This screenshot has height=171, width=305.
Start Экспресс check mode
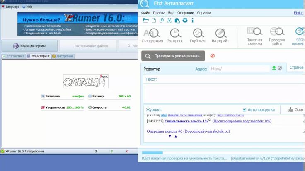[175, 36]
